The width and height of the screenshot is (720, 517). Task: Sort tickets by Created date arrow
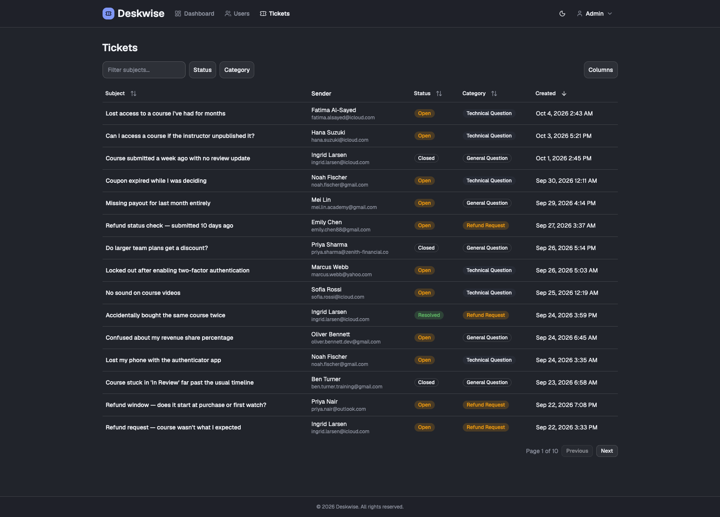point(564,93)
